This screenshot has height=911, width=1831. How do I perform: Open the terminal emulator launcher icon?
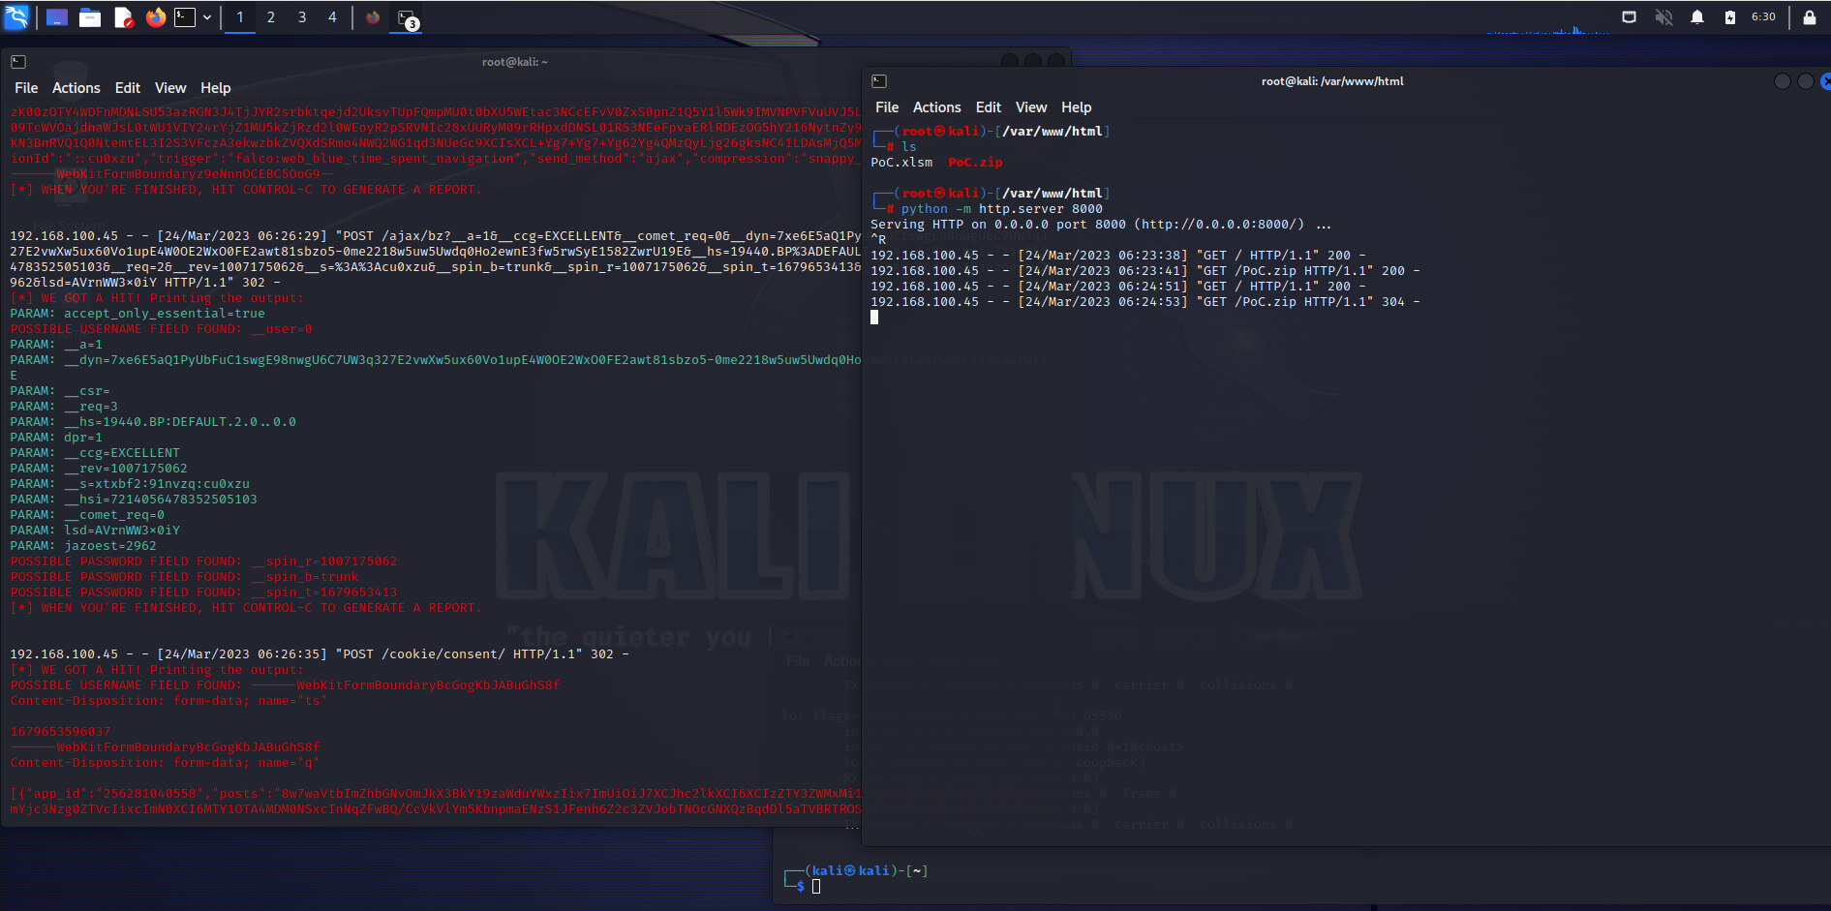(x=185, y=17)
